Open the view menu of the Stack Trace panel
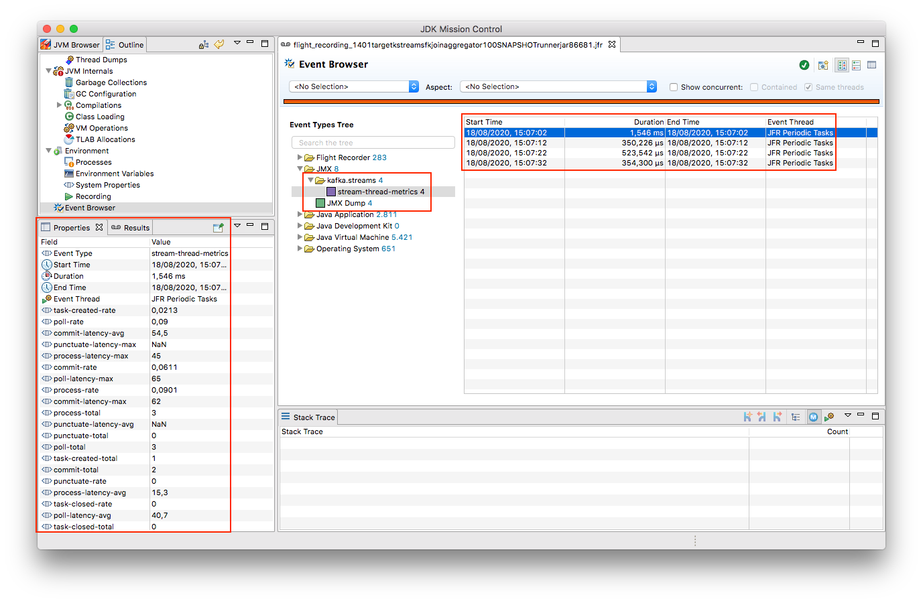This screenshot has height=603, width=923. click(x=847, y=415)
